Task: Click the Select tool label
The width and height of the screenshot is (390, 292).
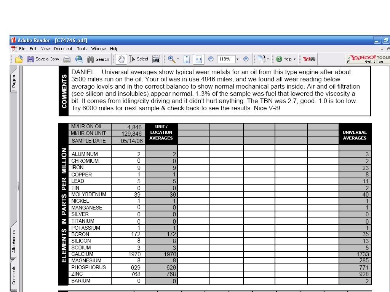Action: click(x=142, y=59)
